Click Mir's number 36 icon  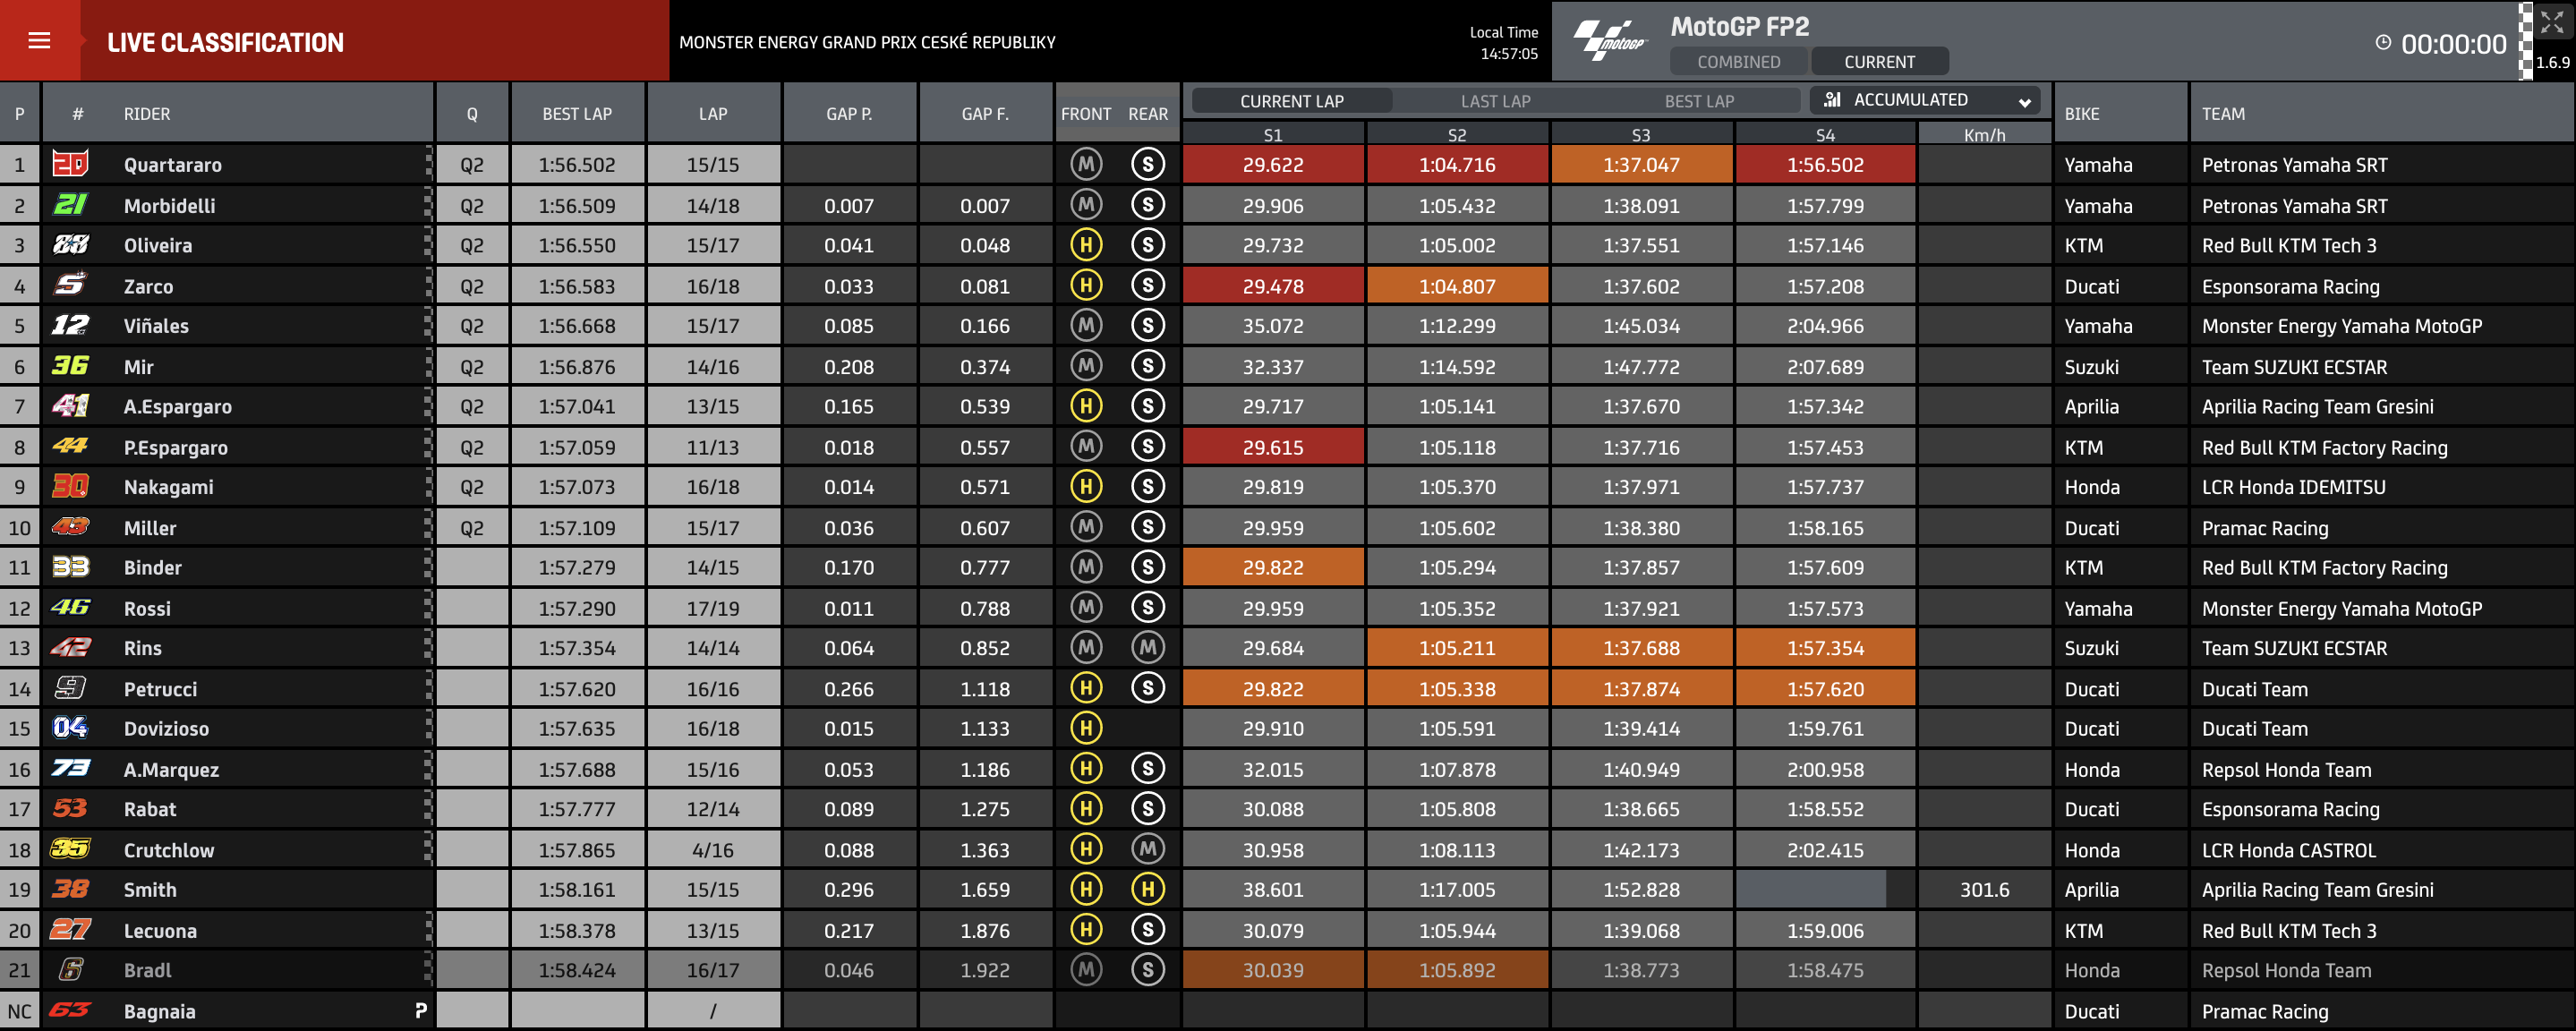[x=70, y=366]
